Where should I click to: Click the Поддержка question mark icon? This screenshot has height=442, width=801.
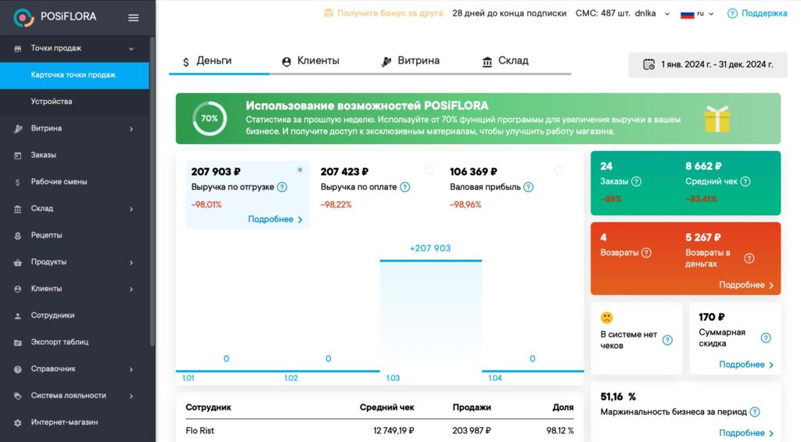[732, 13]
